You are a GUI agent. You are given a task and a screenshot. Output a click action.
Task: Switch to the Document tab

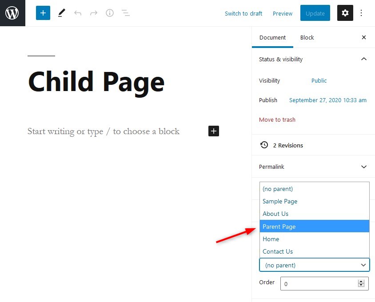[272, 37]
